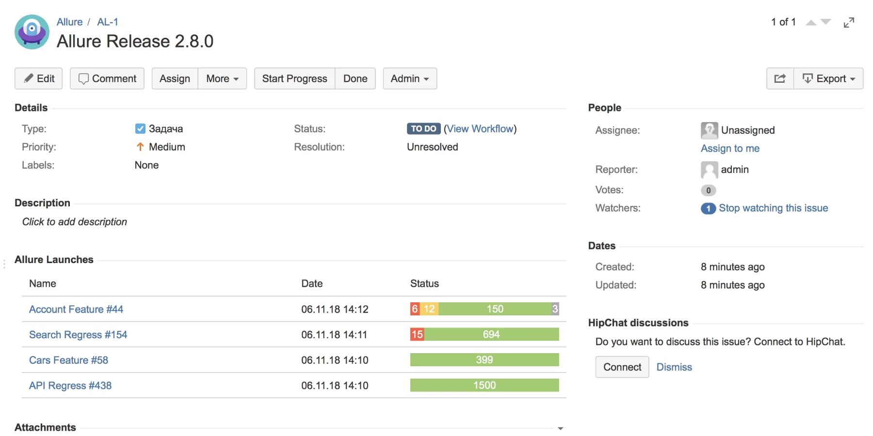Stop watching this issue

coord(773,208)
